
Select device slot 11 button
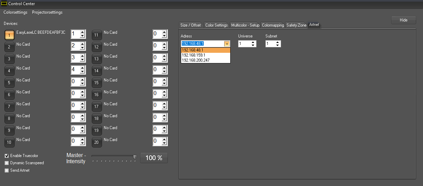tap(97, 35)
